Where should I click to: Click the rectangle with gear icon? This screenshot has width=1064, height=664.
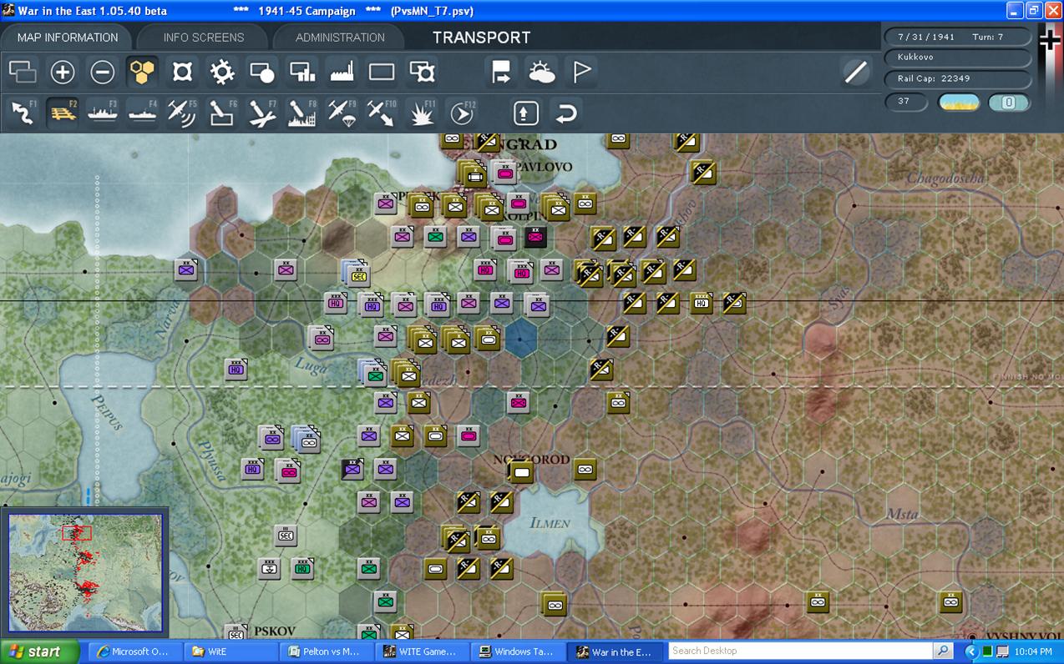(422, 73)
